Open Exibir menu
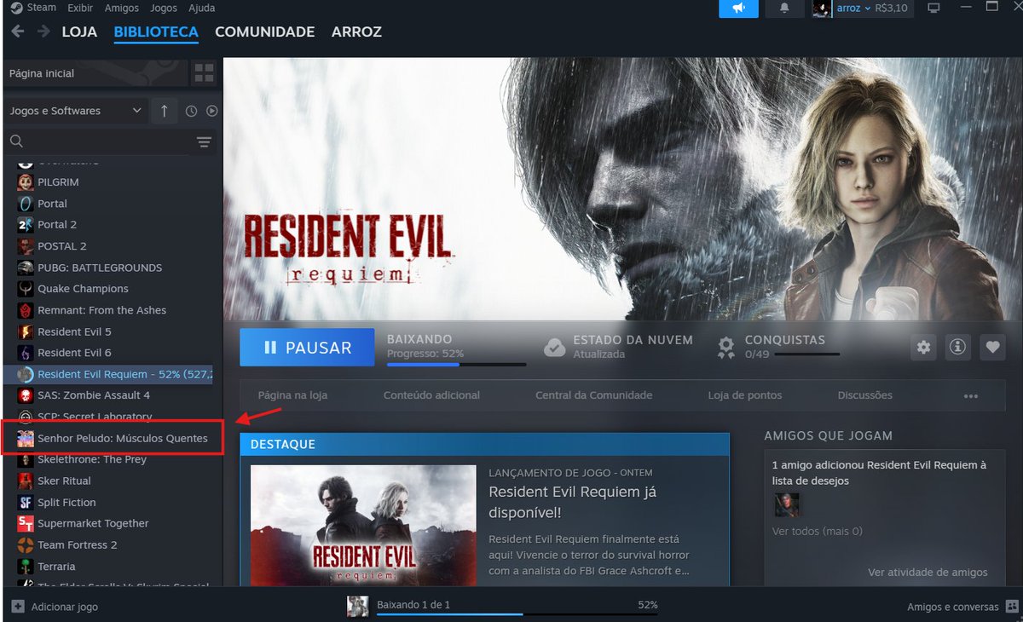Screen dimensions: 1023x622 pyautogui.click(x=80, y=8)
